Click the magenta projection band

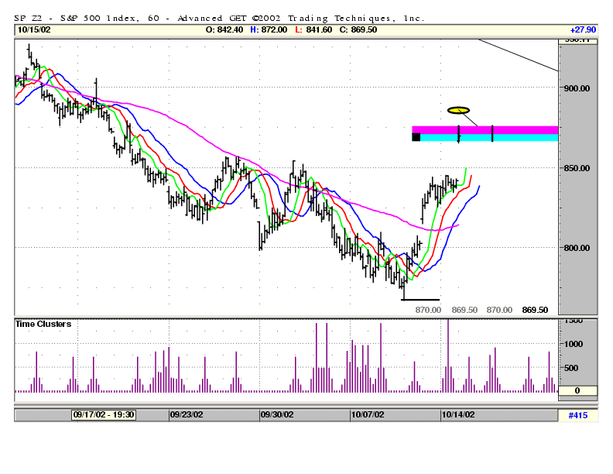coord(485,130)
